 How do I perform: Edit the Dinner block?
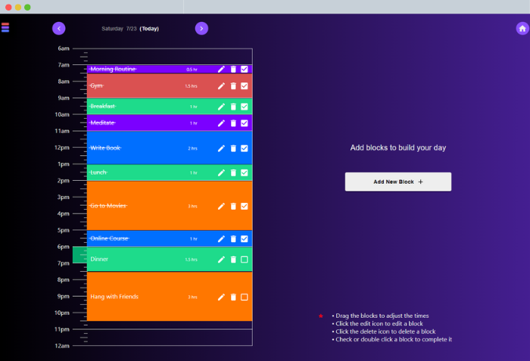(221, 260)
